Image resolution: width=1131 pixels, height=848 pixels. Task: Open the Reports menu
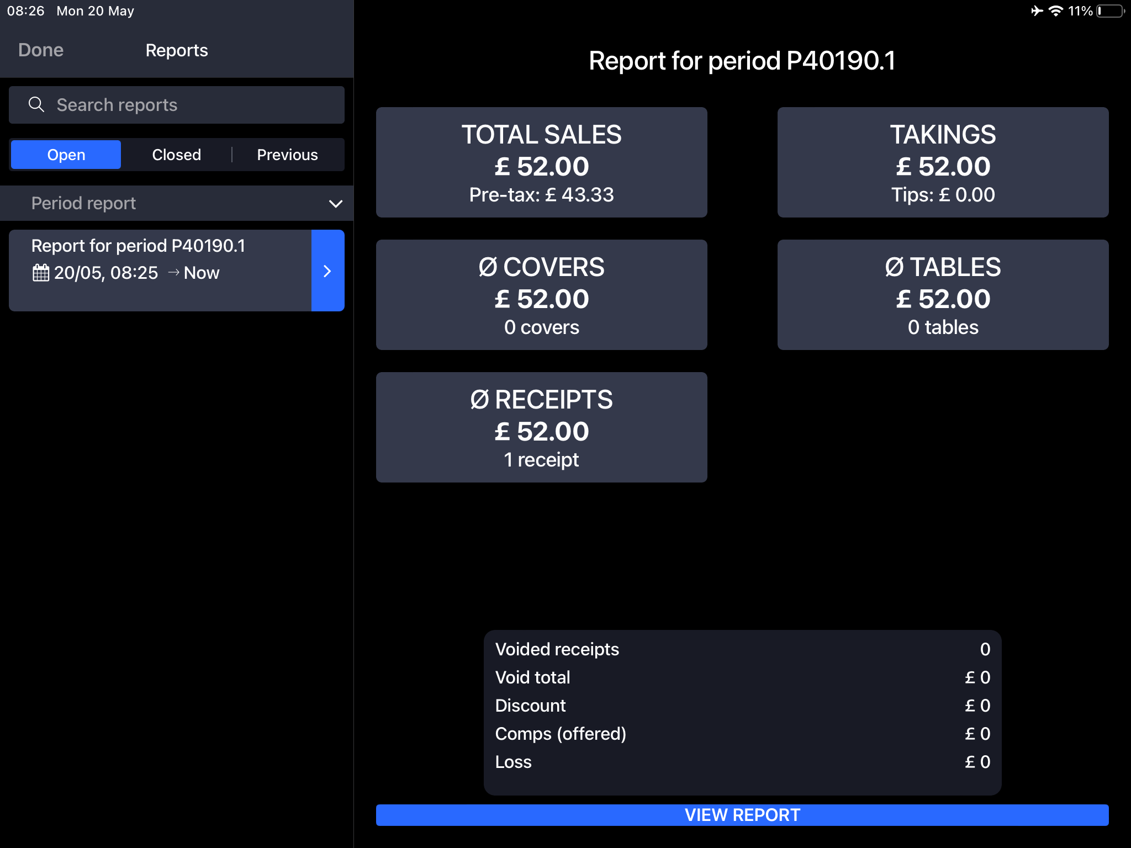[x=176, y=49]
